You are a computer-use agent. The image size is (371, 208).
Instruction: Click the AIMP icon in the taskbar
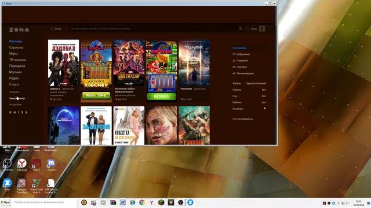click(84, 202)
